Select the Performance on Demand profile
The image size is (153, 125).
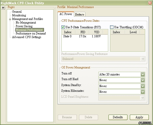(x=31, y=33)
